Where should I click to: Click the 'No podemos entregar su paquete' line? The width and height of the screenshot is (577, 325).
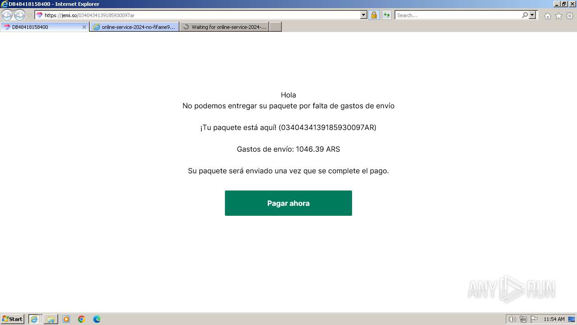point(288,106)
